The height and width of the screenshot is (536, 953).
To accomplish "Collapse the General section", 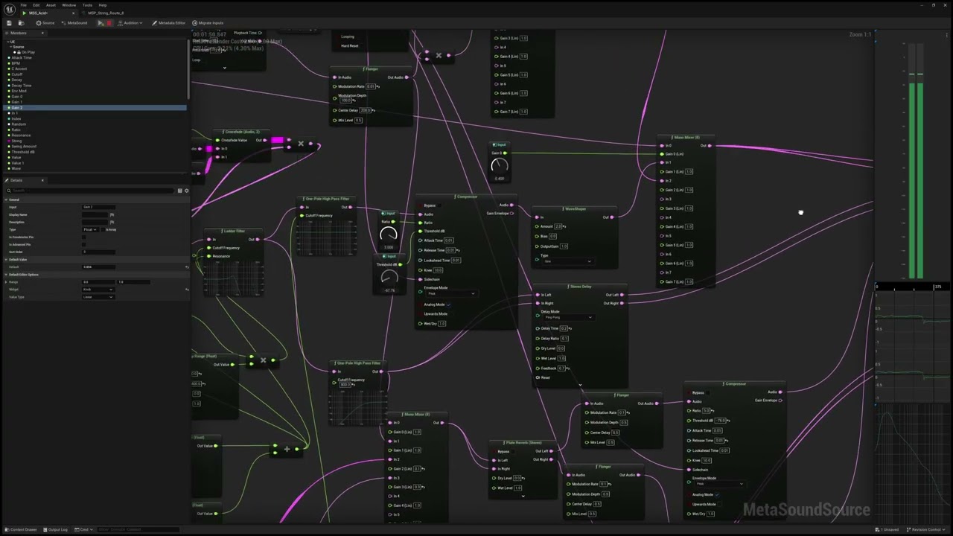I will coord(7,200).
